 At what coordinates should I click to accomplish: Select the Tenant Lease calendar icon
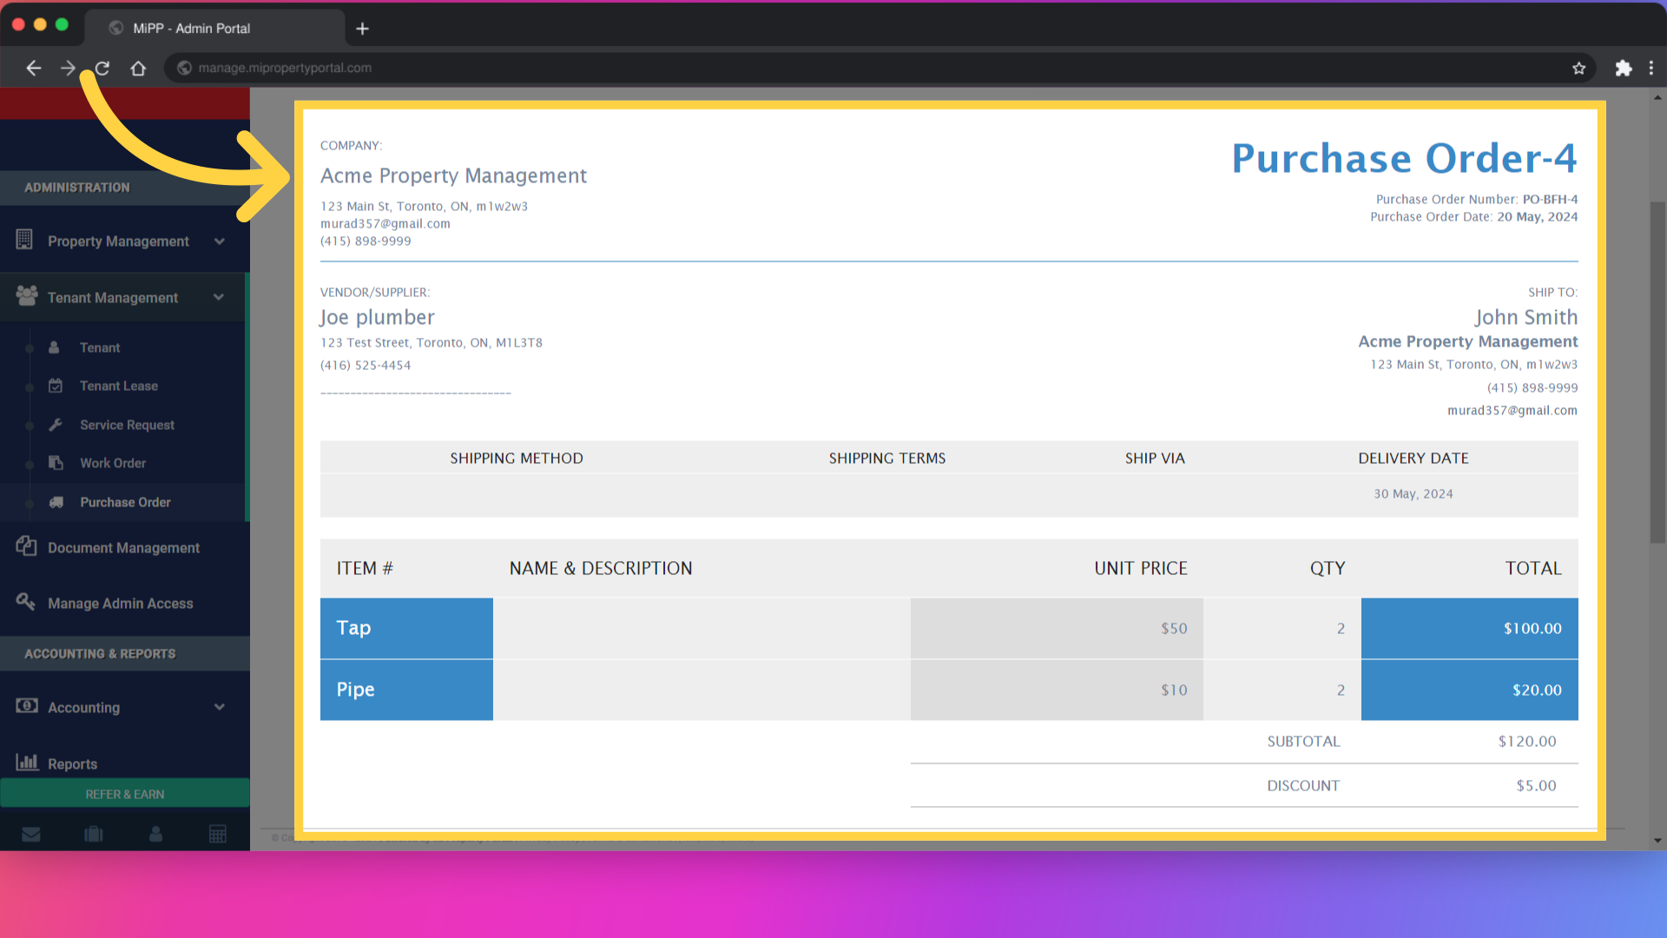click(x=55, y=386)
